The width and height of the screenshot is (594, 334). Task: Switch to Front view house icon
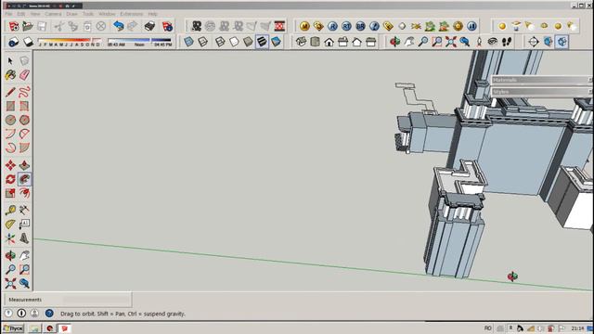point(329,42)
